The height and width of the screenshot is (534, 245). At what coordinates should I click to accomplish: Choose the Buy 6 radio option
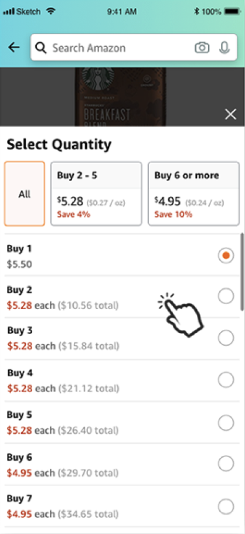click(x=226, y=464)
